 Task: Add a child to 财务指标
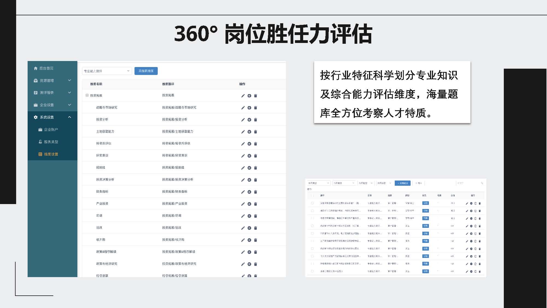pos(249,192)
